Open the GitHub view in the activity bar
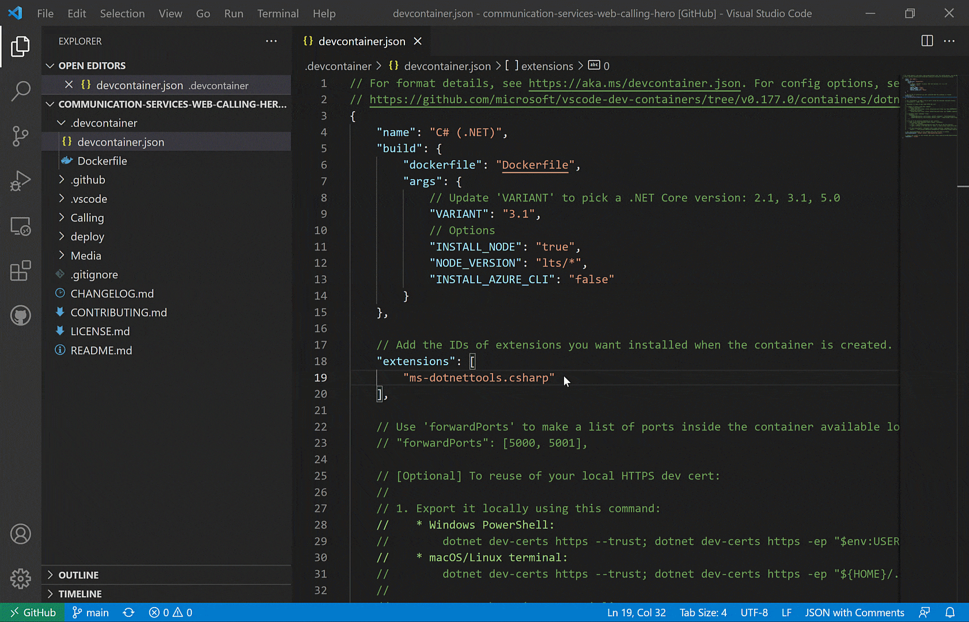 tap(21, 316)
